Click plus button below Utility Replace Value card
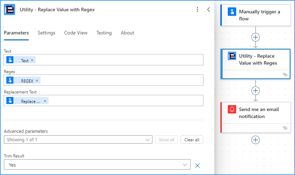The height and width of the screenshot is (175, 295). [256, 91]
